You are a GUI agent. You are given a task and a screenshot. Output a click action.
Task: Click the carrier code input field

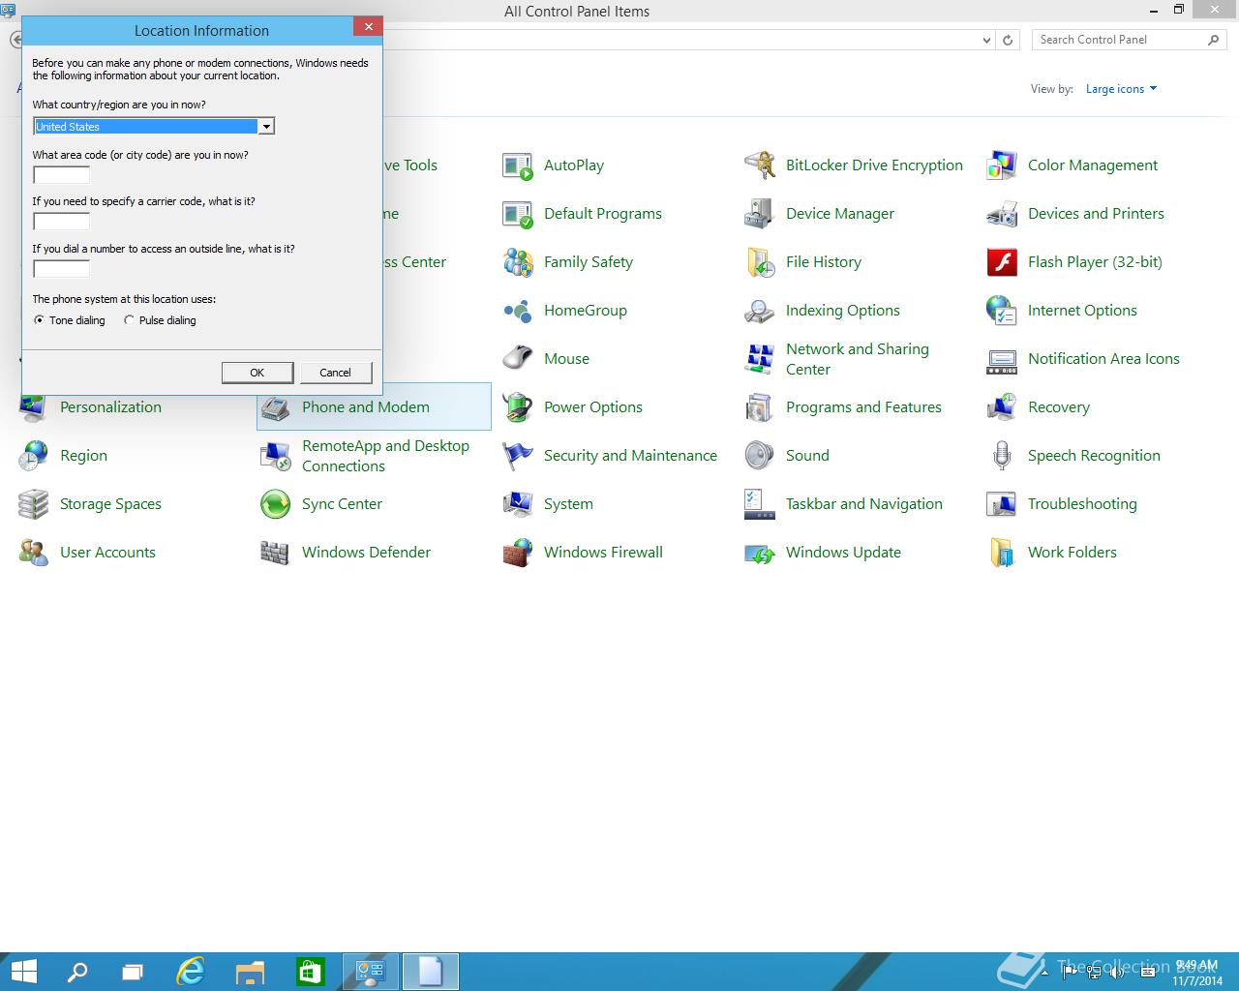[61, 222]
